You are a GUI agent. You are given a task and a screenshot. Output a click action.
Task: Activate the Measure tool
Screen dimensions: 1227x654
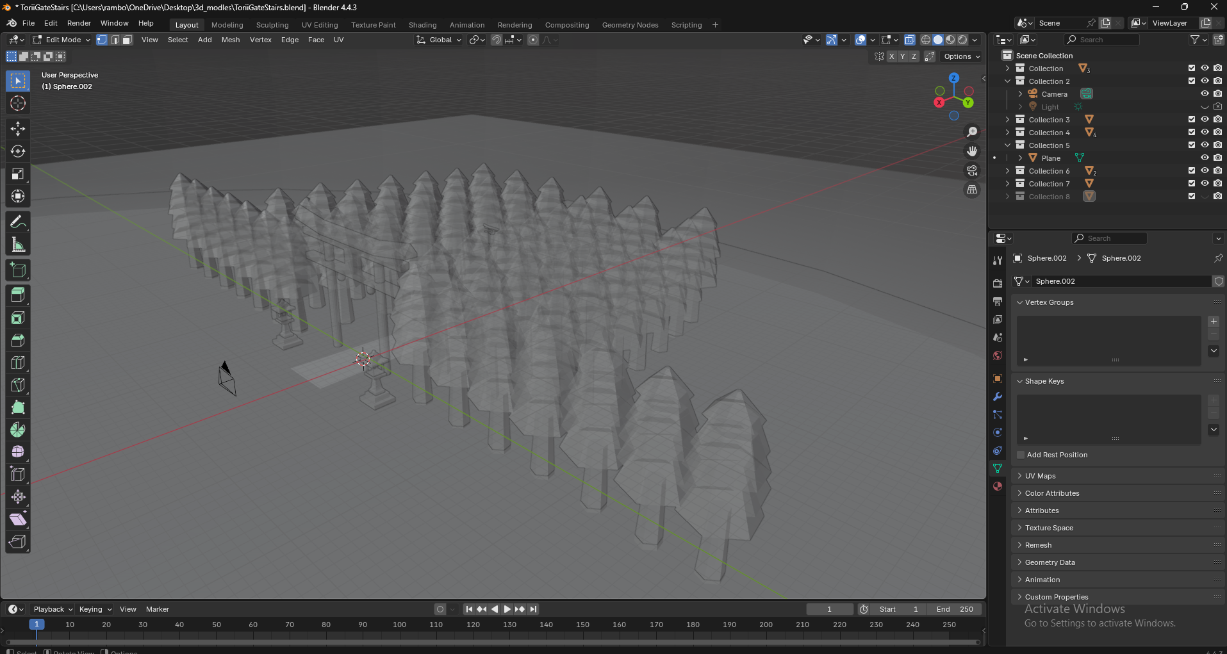pos(18,245)
